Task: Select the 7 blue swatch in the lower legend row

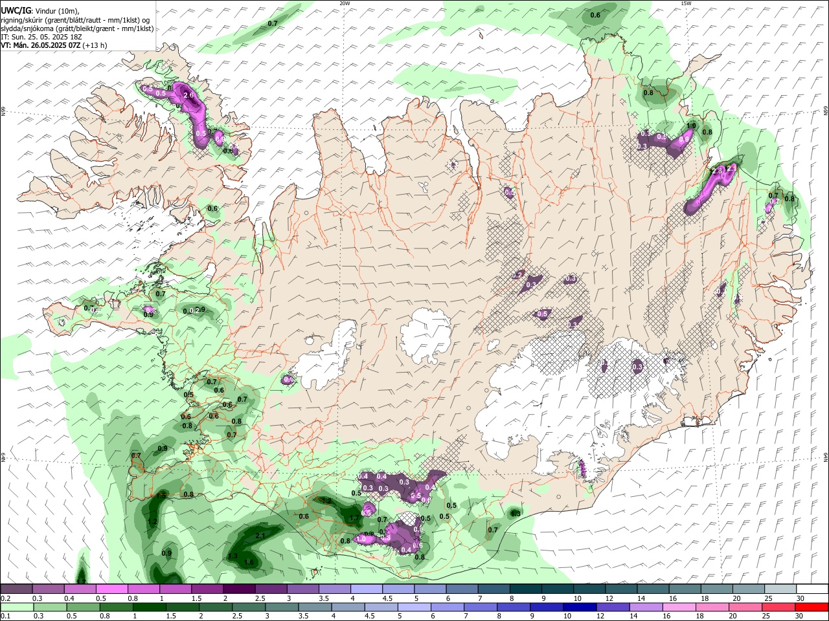Action: [x=480, y=607]
